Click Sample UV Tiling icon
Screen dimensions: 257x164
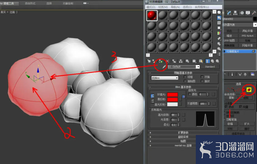(219, 28)
